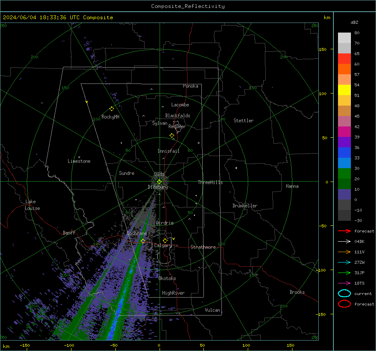
Task: Click the magenta 18TS arrow legend entry
Action: (x=344, y=283)
